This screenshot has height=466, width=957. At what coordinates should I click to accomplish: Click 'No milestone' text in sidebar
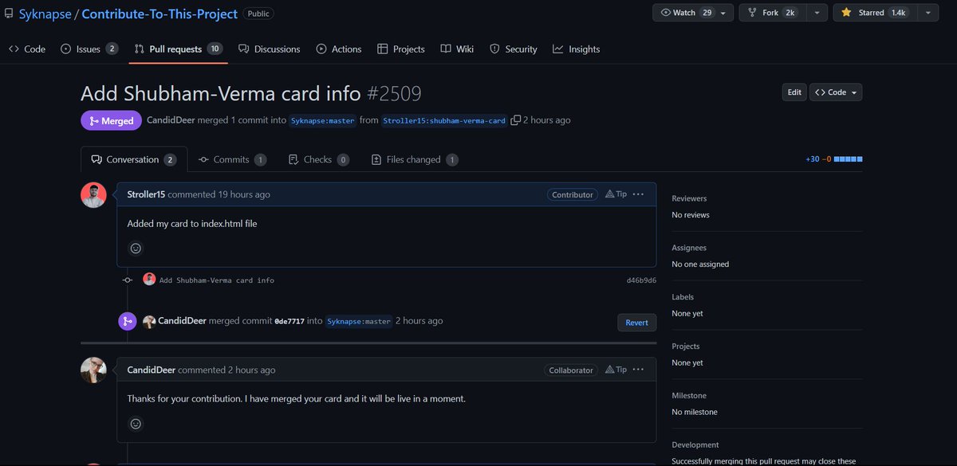pyautogui.click(x=695, y=412)
